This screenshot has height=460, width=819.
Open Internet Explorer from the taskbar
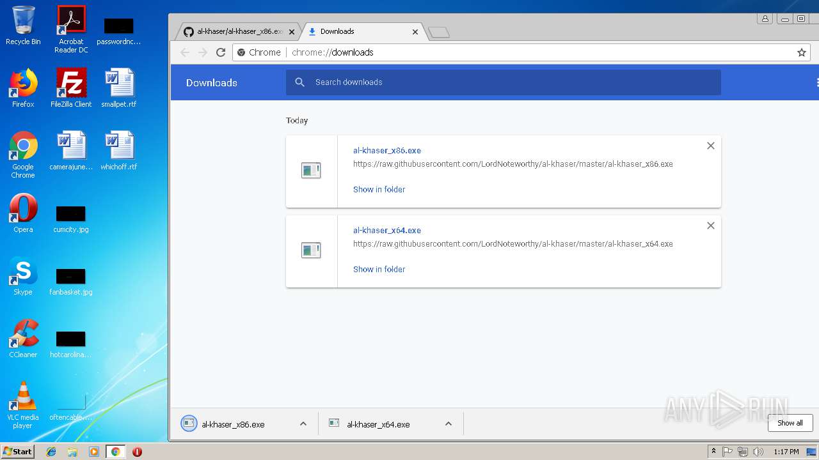click(x=51, y=452)
